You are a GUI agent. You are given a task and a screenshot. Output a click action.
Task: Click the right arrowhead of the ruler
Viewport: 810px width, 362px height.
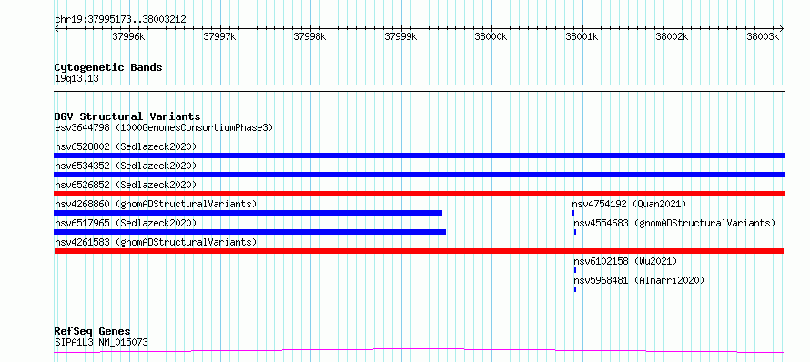pyautogui.click(x=782, y=29)
